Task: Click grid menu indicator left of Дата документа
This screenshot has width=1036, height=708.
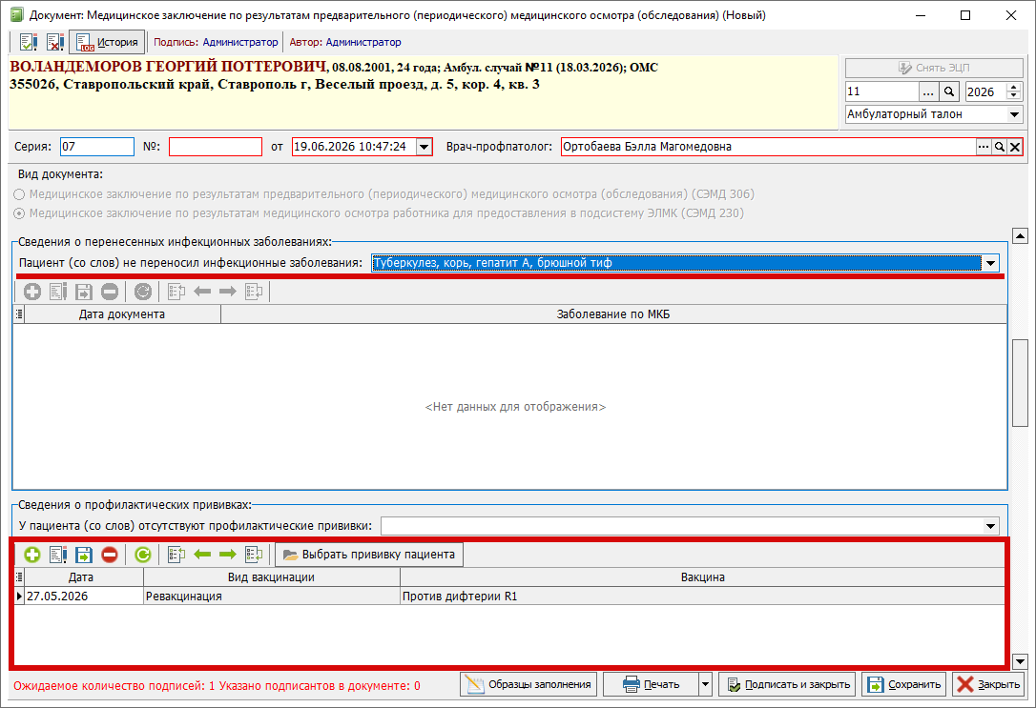Action: (x=19, y=314)
